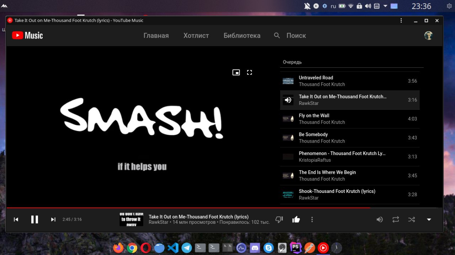Open Thousand Foot Krutch artist under Untraveled Road

(322, 84)
